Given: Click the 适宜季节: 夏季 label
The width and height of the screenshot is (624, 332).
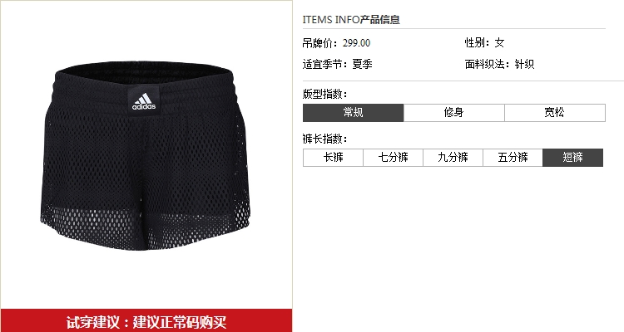Looking at the screenshot, I should pyautogui.click(x=337, y=64).
